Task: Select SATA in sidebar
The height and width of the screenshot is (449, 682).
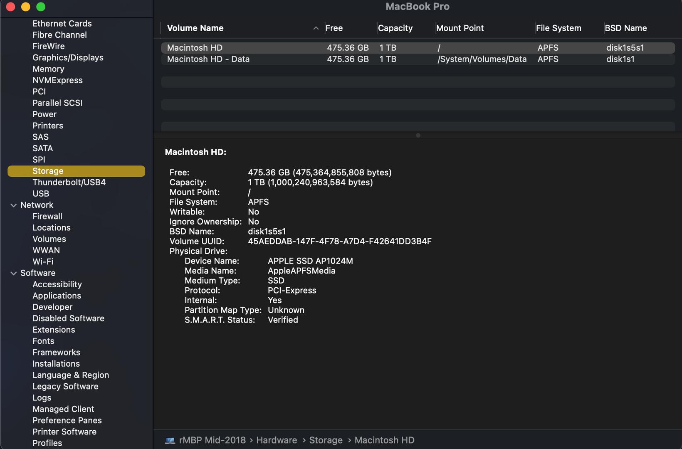Action: point(42,148)
